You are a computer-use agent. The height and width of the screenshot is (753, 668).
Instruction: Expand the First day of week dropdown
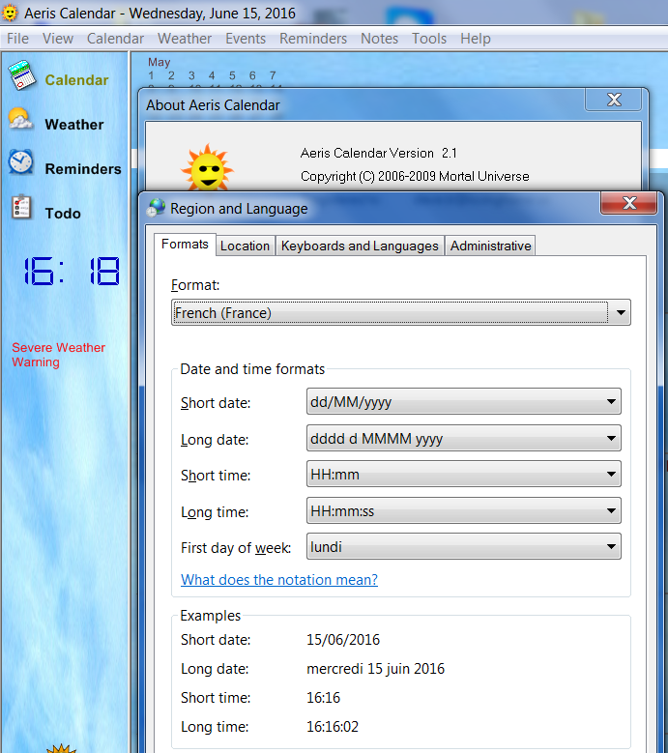[x=464, y=546]
